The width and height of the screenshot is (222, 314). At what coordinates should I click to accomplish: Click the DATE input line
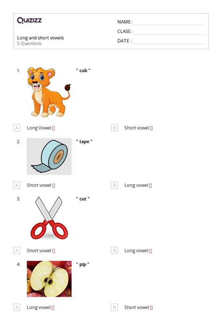[169, 41]
